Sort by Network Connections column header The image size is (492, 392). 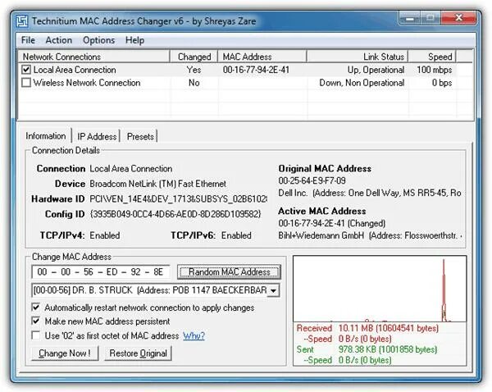tap(93, 57)
